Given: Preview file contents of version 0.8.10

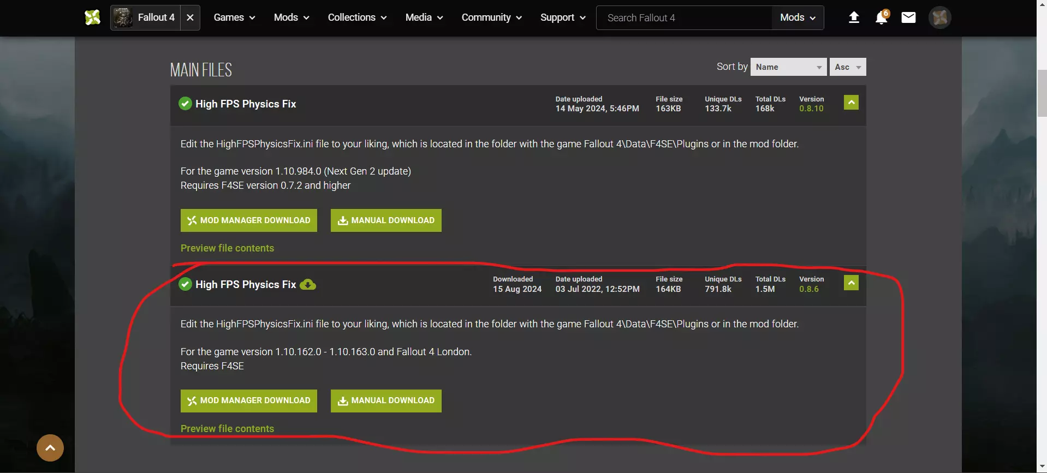Looking at the screenshot, I should [x=227, y=248].
